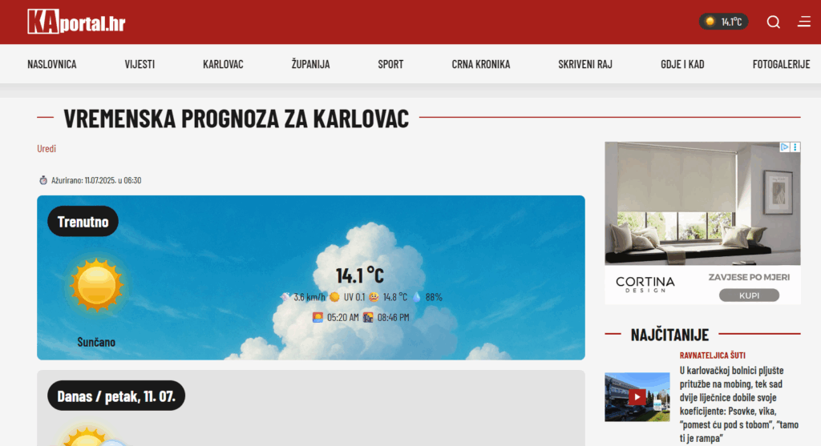Open GDJE I KAD section
The image size is (821, 446).
pyautogui.click(x=682, y=64)
